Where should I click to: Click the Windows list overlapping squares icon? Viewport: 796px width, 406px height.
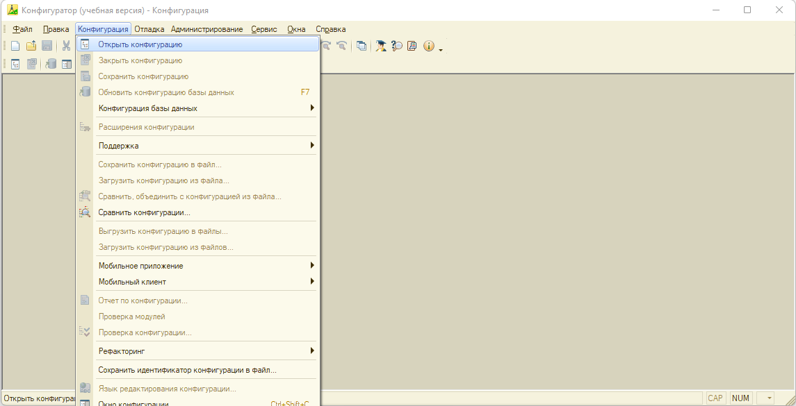(x=361, y=46)
